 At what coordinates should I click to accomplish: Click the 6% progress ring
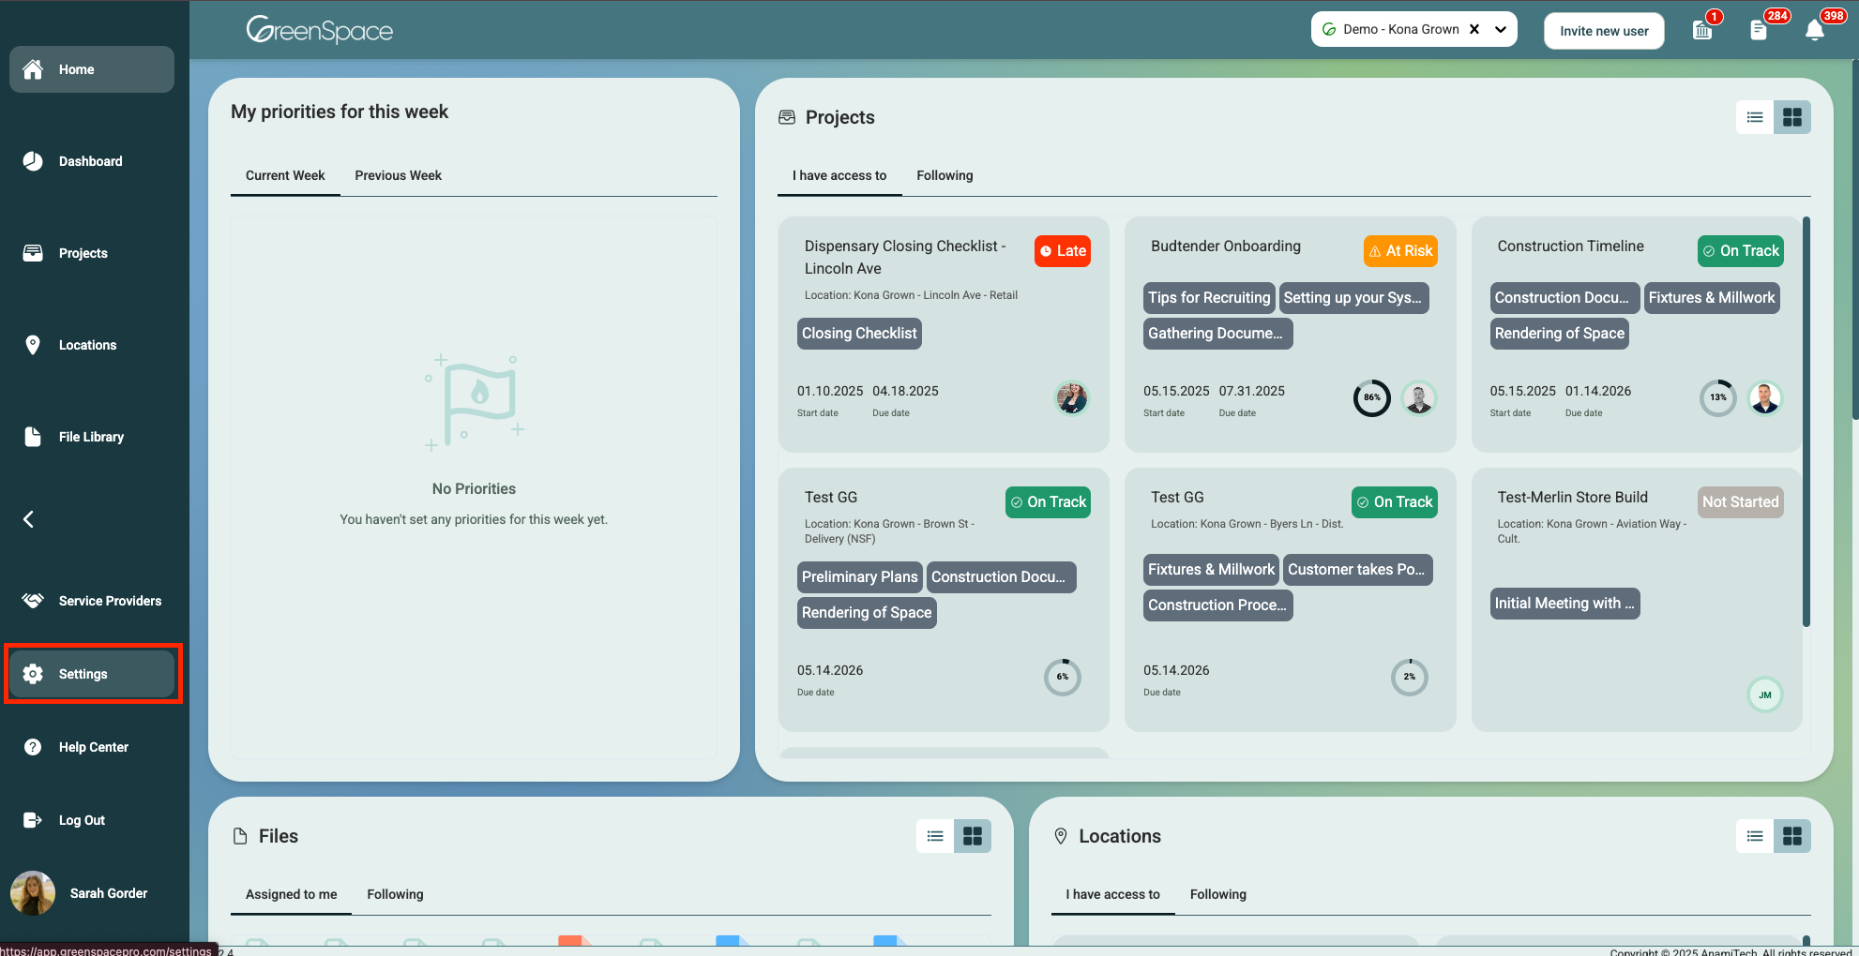pos(1063,678)
